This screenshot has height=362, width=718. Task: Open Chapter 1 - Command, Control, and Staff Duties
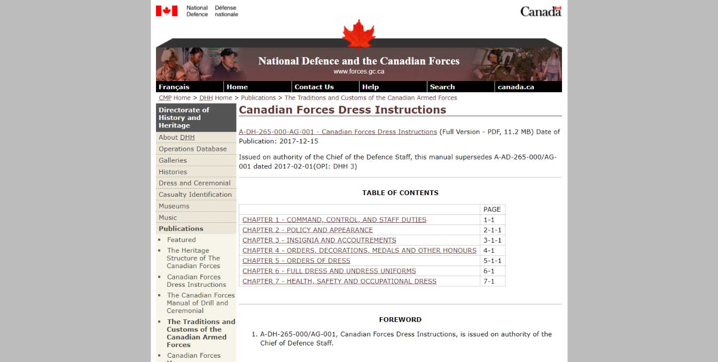(x=334, y=220)
